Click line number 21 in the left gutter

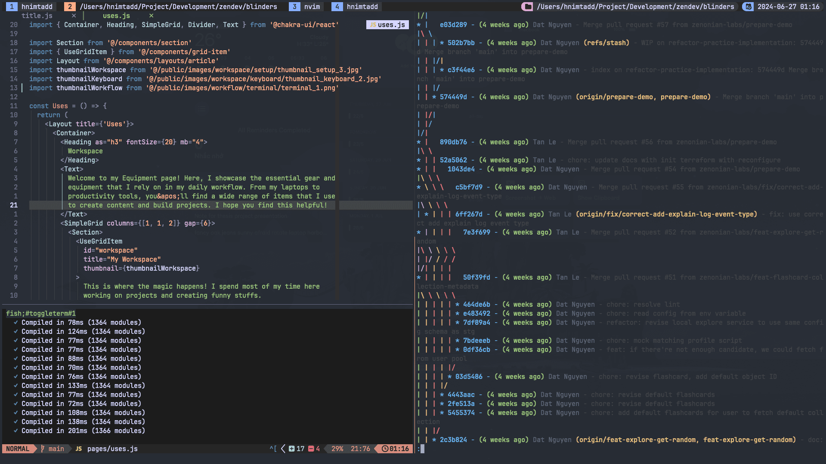click(13, 205)
